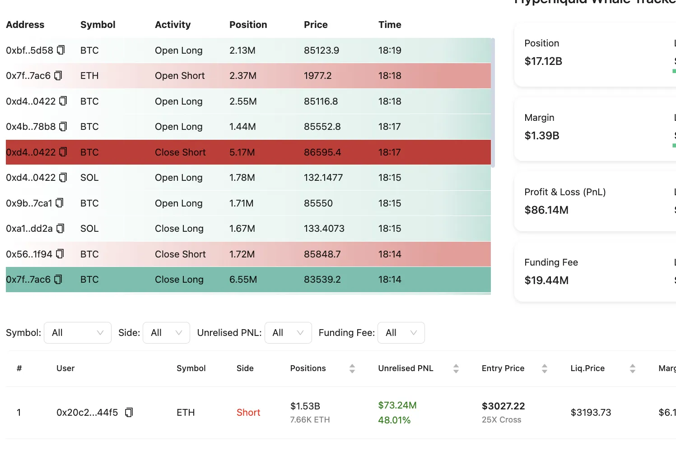The height and width of the screenshot is (450, 676).
Task: Click the Funding Fee $19.44M card
Action: pos(595,272)
